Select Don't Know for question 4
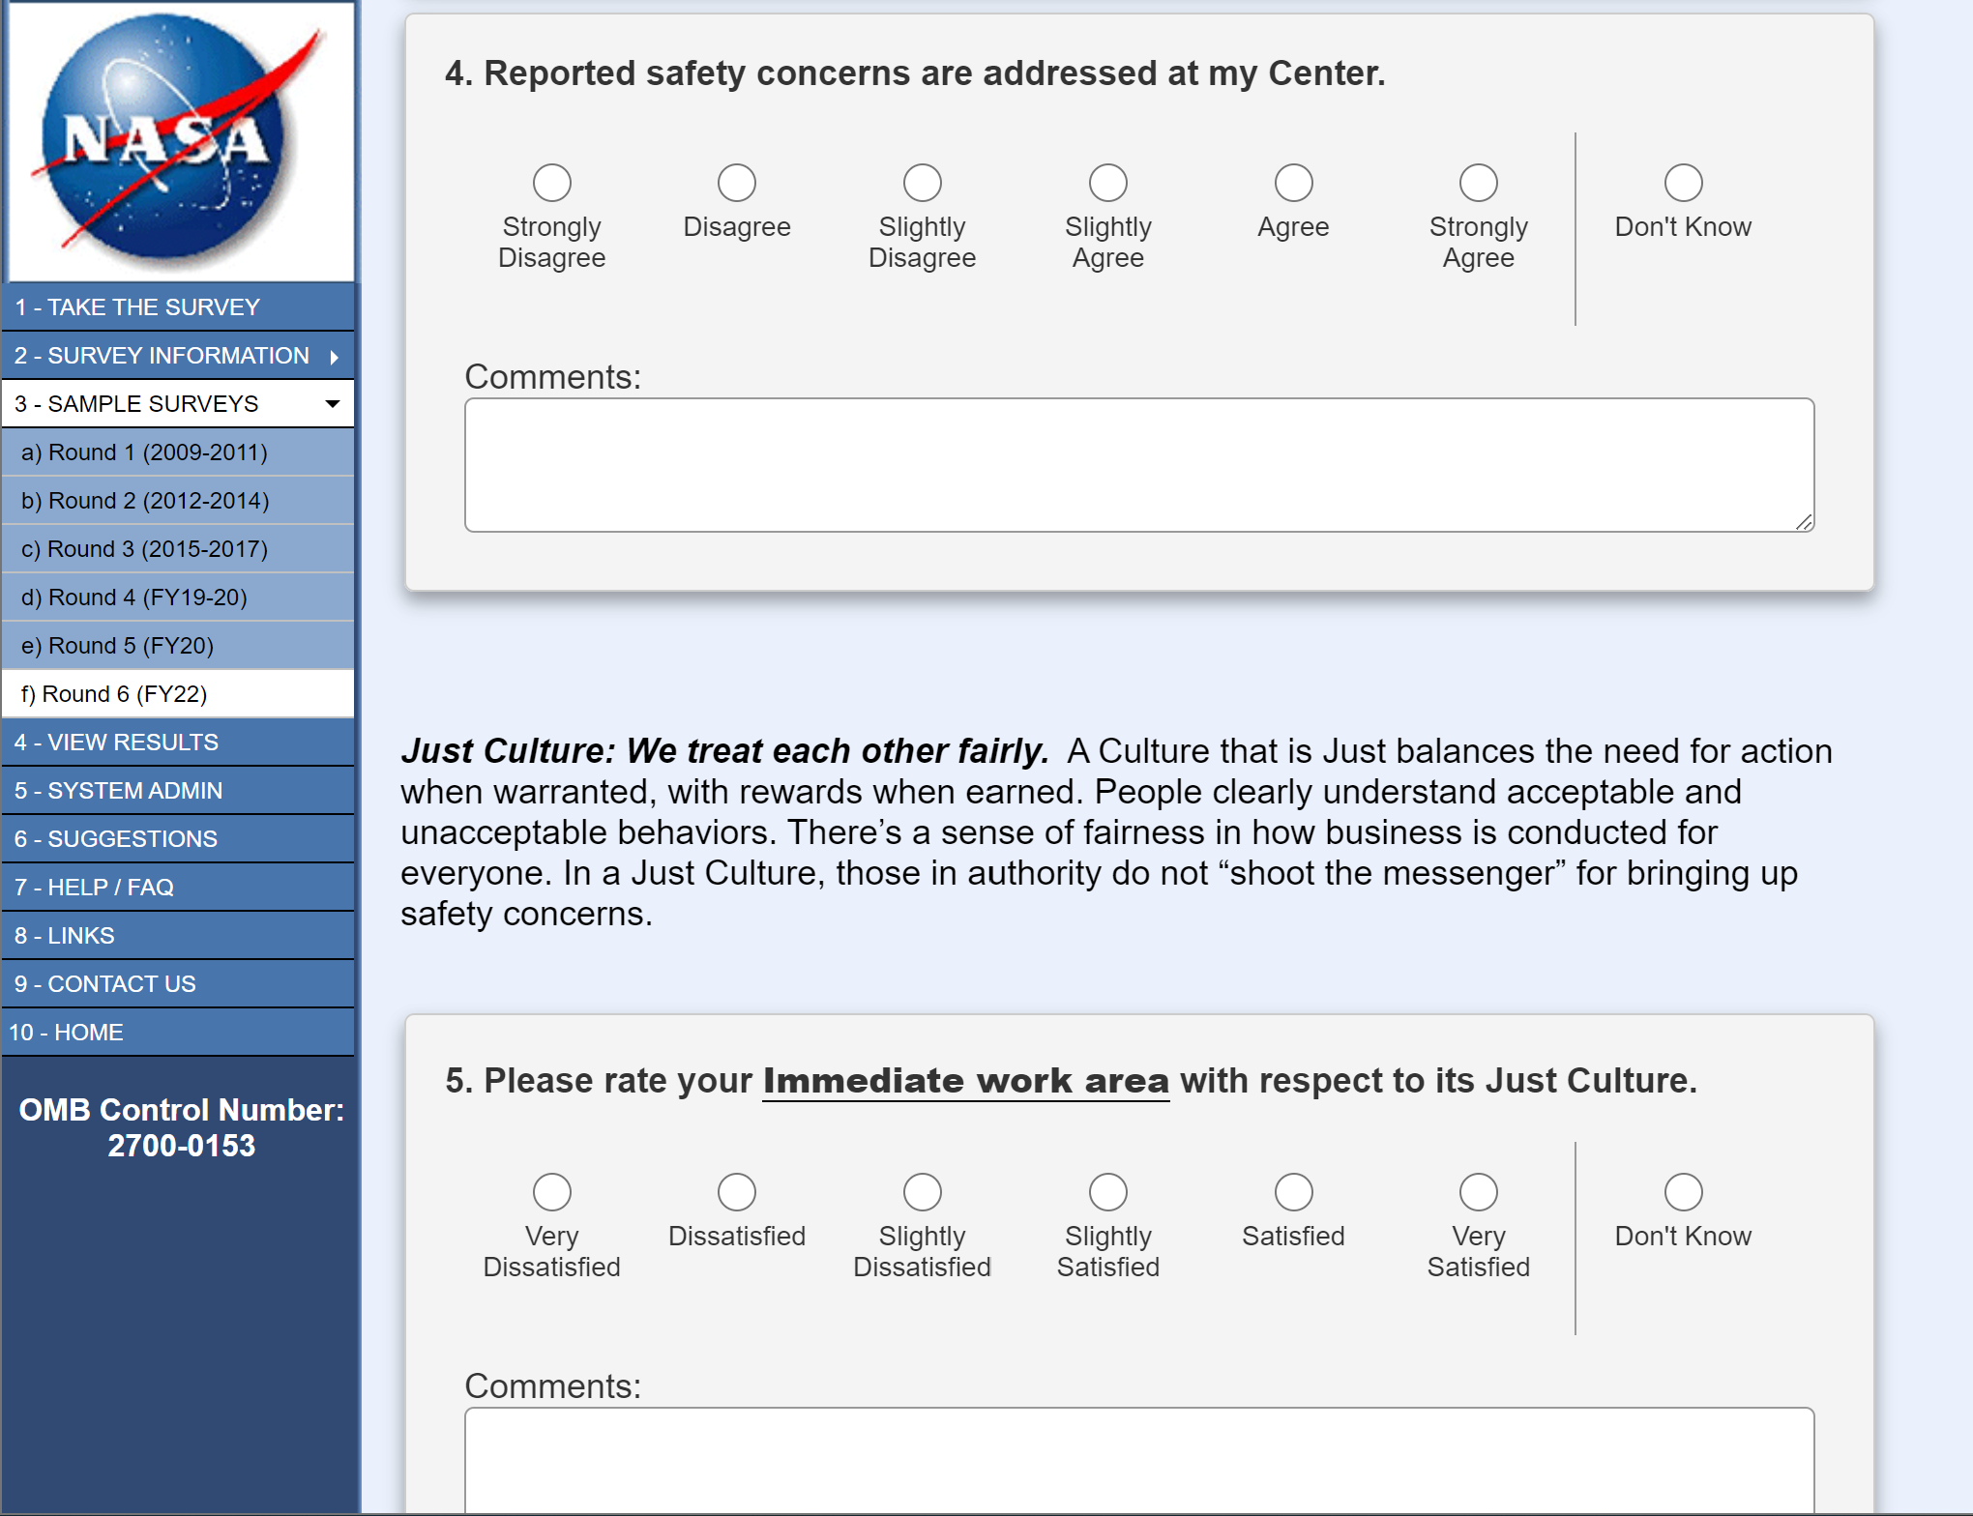 [x=1683, y=183]
